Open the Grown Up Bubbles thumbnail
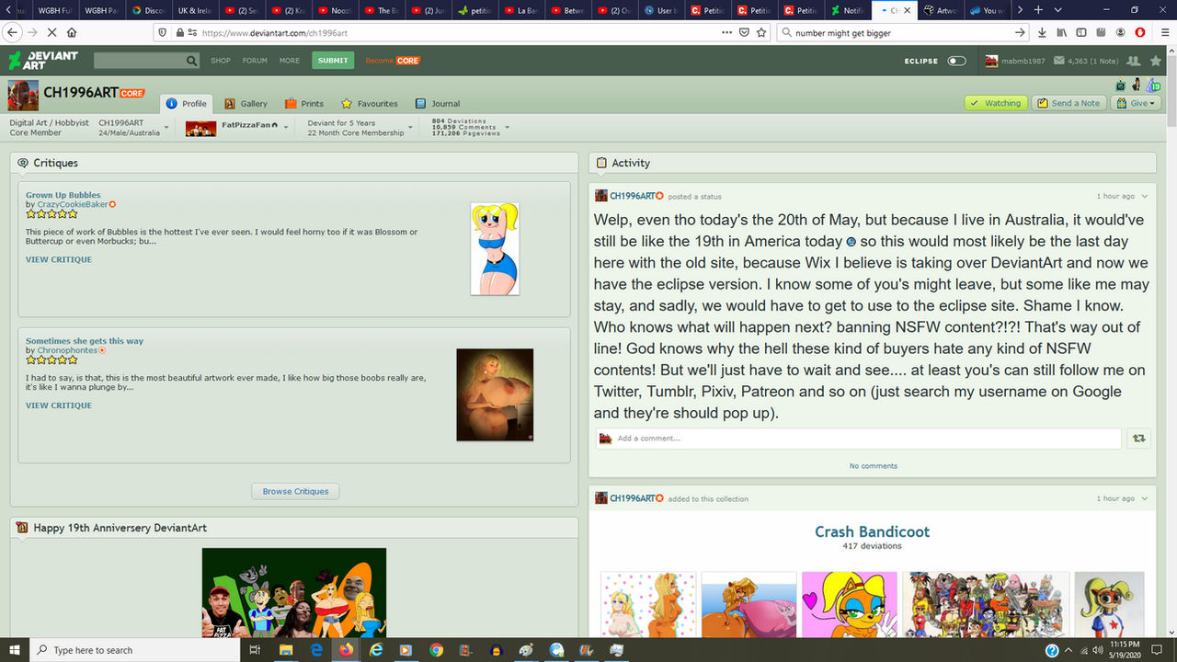 click(x=495, y=249)
